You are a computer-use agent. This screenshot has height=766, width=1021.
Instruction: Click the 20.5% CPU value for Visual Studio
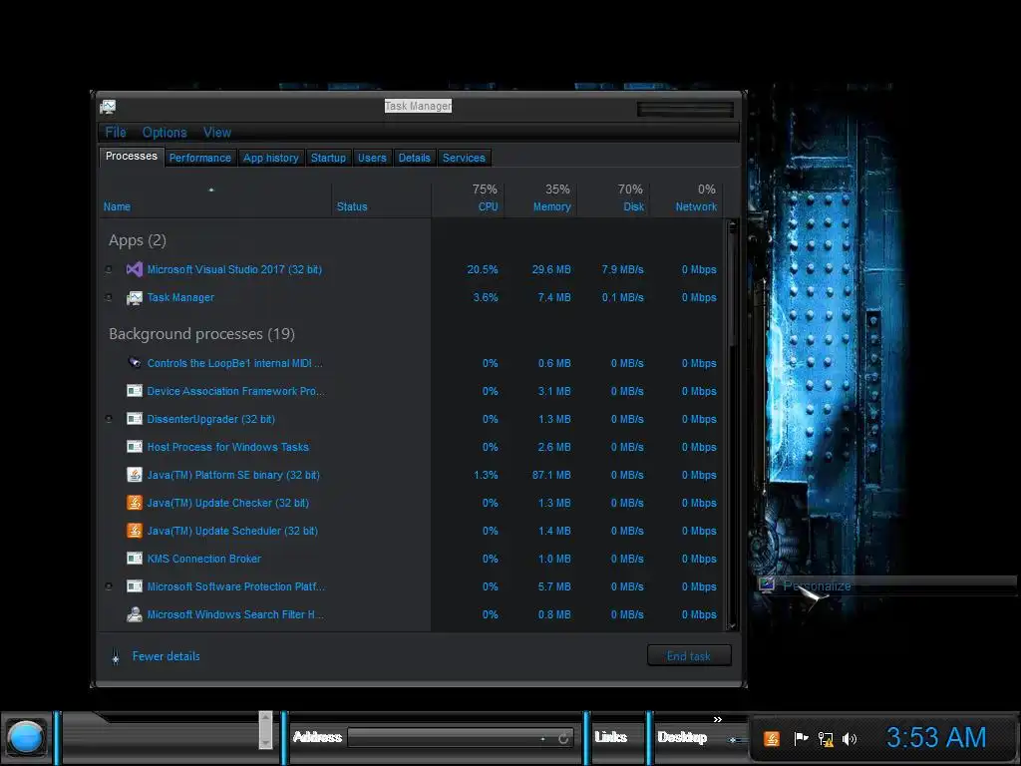(x=483, y=269)
